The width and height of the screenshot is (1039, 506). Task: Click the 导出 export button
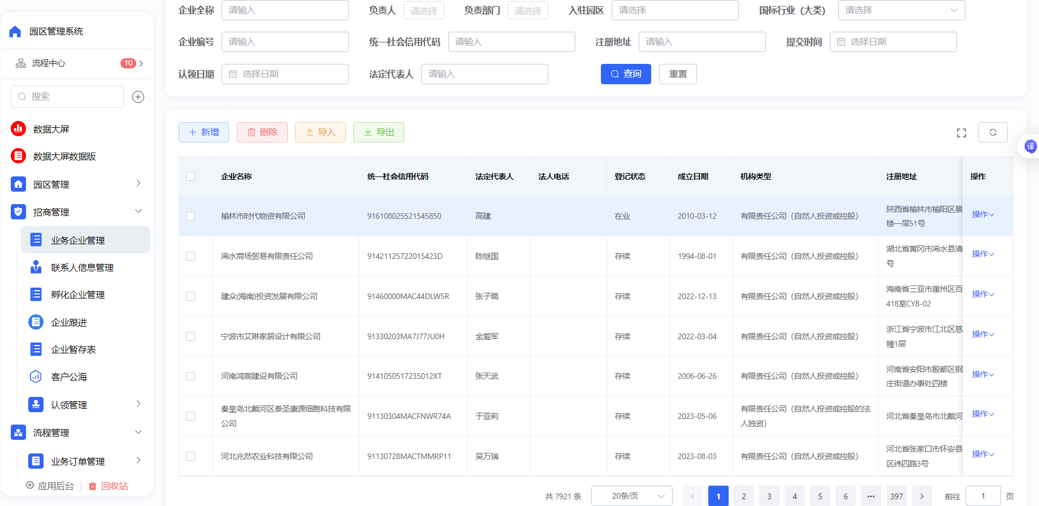click(379, 132)
